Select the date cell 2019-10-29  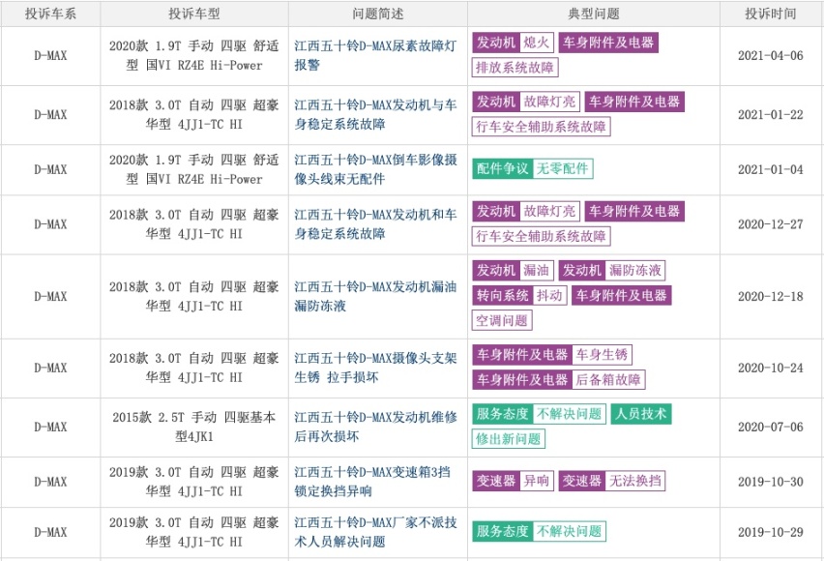[771, 532]
